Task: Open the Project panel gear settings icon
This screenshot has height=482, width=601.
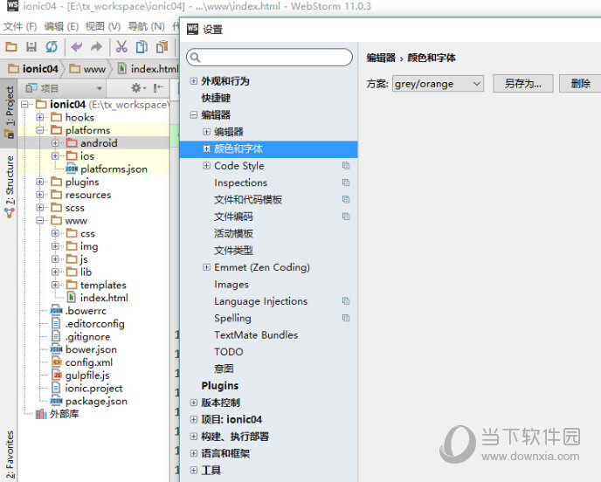Action: click(136, 88)
